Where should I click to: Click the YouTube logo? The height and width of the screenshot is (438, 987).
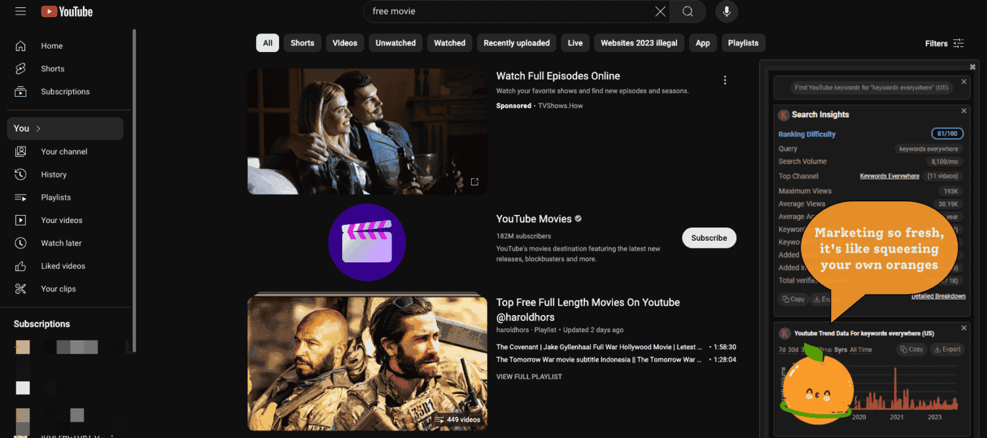(x=67, y=12)
